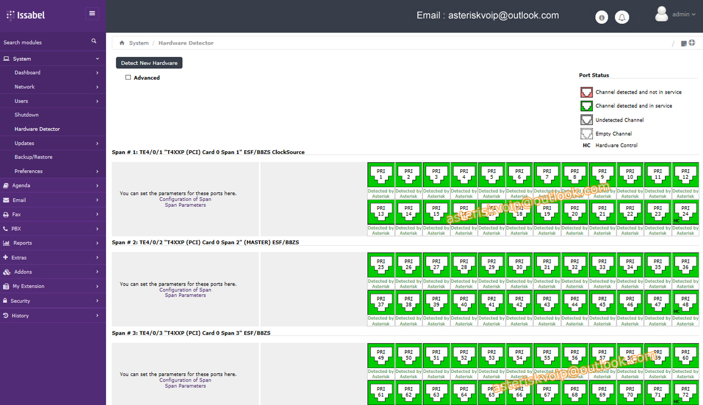The width and height of the screenshot is (703, 405).
Task: Expand the PBX sidebar menu
Action: pyautogui.click(x=52, y=229)
